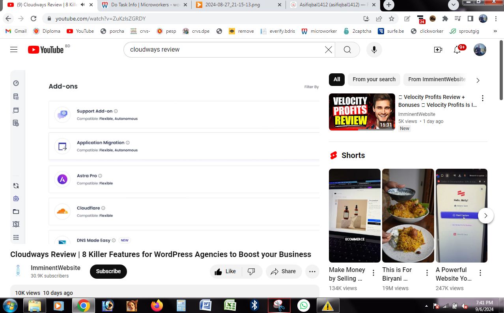Show hidden system tray icons
Screen dimensions: 504x313
[x=426, y=306]
